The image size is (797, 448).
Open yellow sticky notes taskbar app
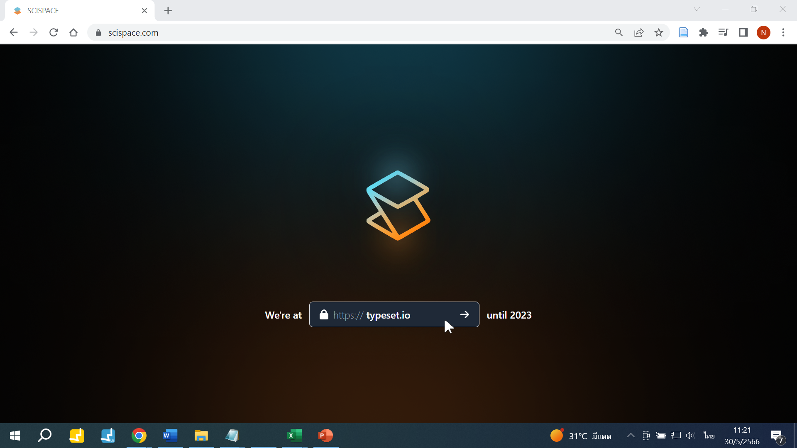[x=77, y=436]
